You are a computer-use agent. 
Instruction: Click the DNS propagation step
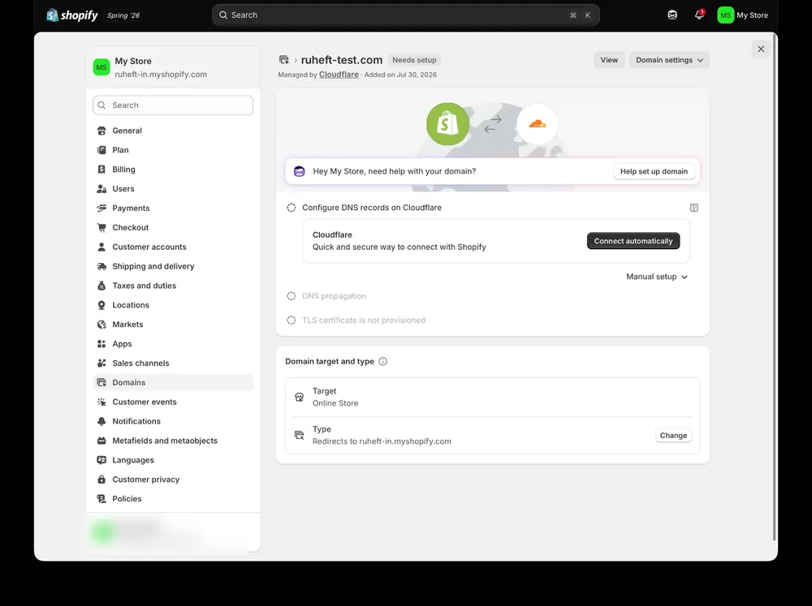334,296
